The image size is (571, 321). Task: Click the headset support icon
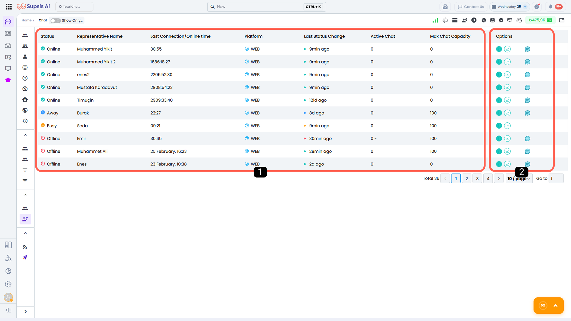pyautogui.click(x=519, y=20)
